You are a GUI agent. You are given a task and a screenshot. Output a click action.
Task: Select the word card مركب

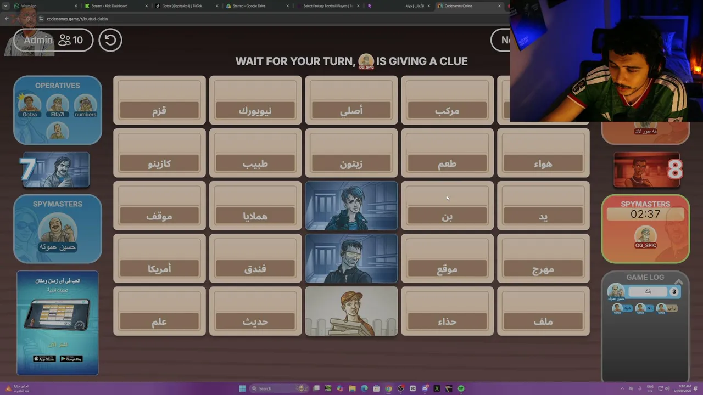click(x=447, y=100)
